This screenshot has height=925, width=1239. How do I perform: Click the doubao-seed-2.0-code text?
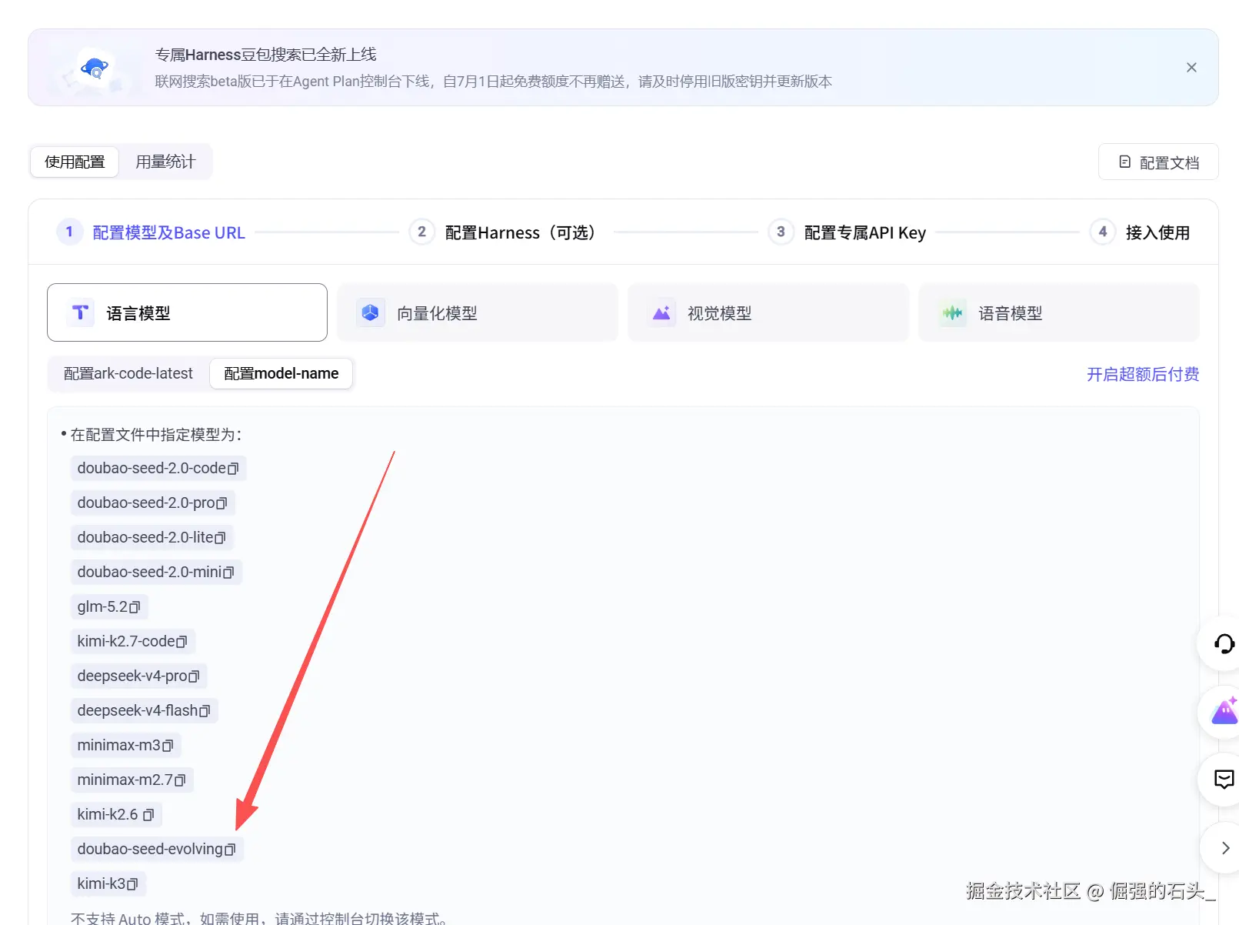[x=152, y=469]
